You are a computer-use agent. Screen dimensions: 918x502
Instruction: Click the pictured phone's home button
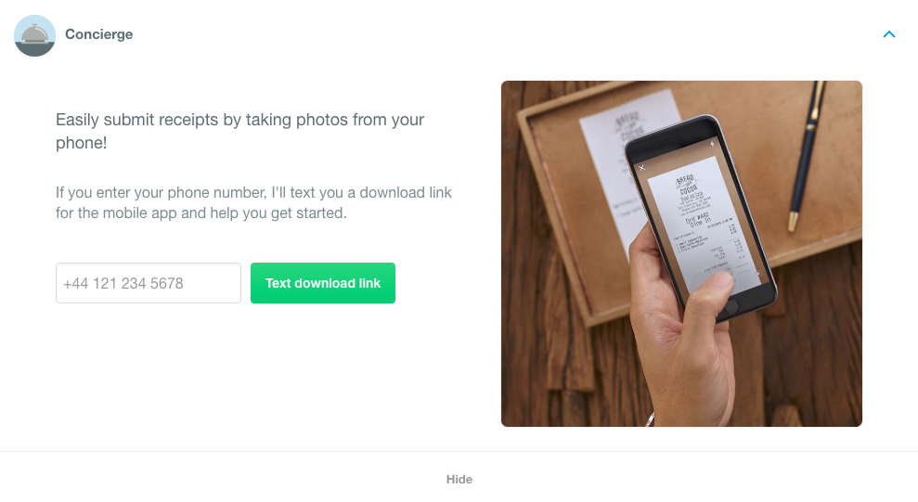[731, 305]
